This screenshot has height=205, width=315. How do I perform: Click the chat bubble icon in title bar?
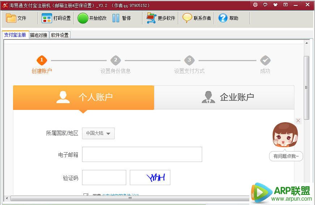[265, 5]
